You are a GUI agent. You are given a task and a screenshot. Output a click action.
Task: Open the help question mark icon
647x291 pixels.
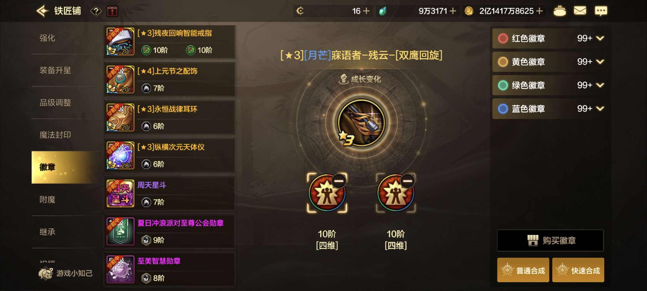tap(96, 11)
